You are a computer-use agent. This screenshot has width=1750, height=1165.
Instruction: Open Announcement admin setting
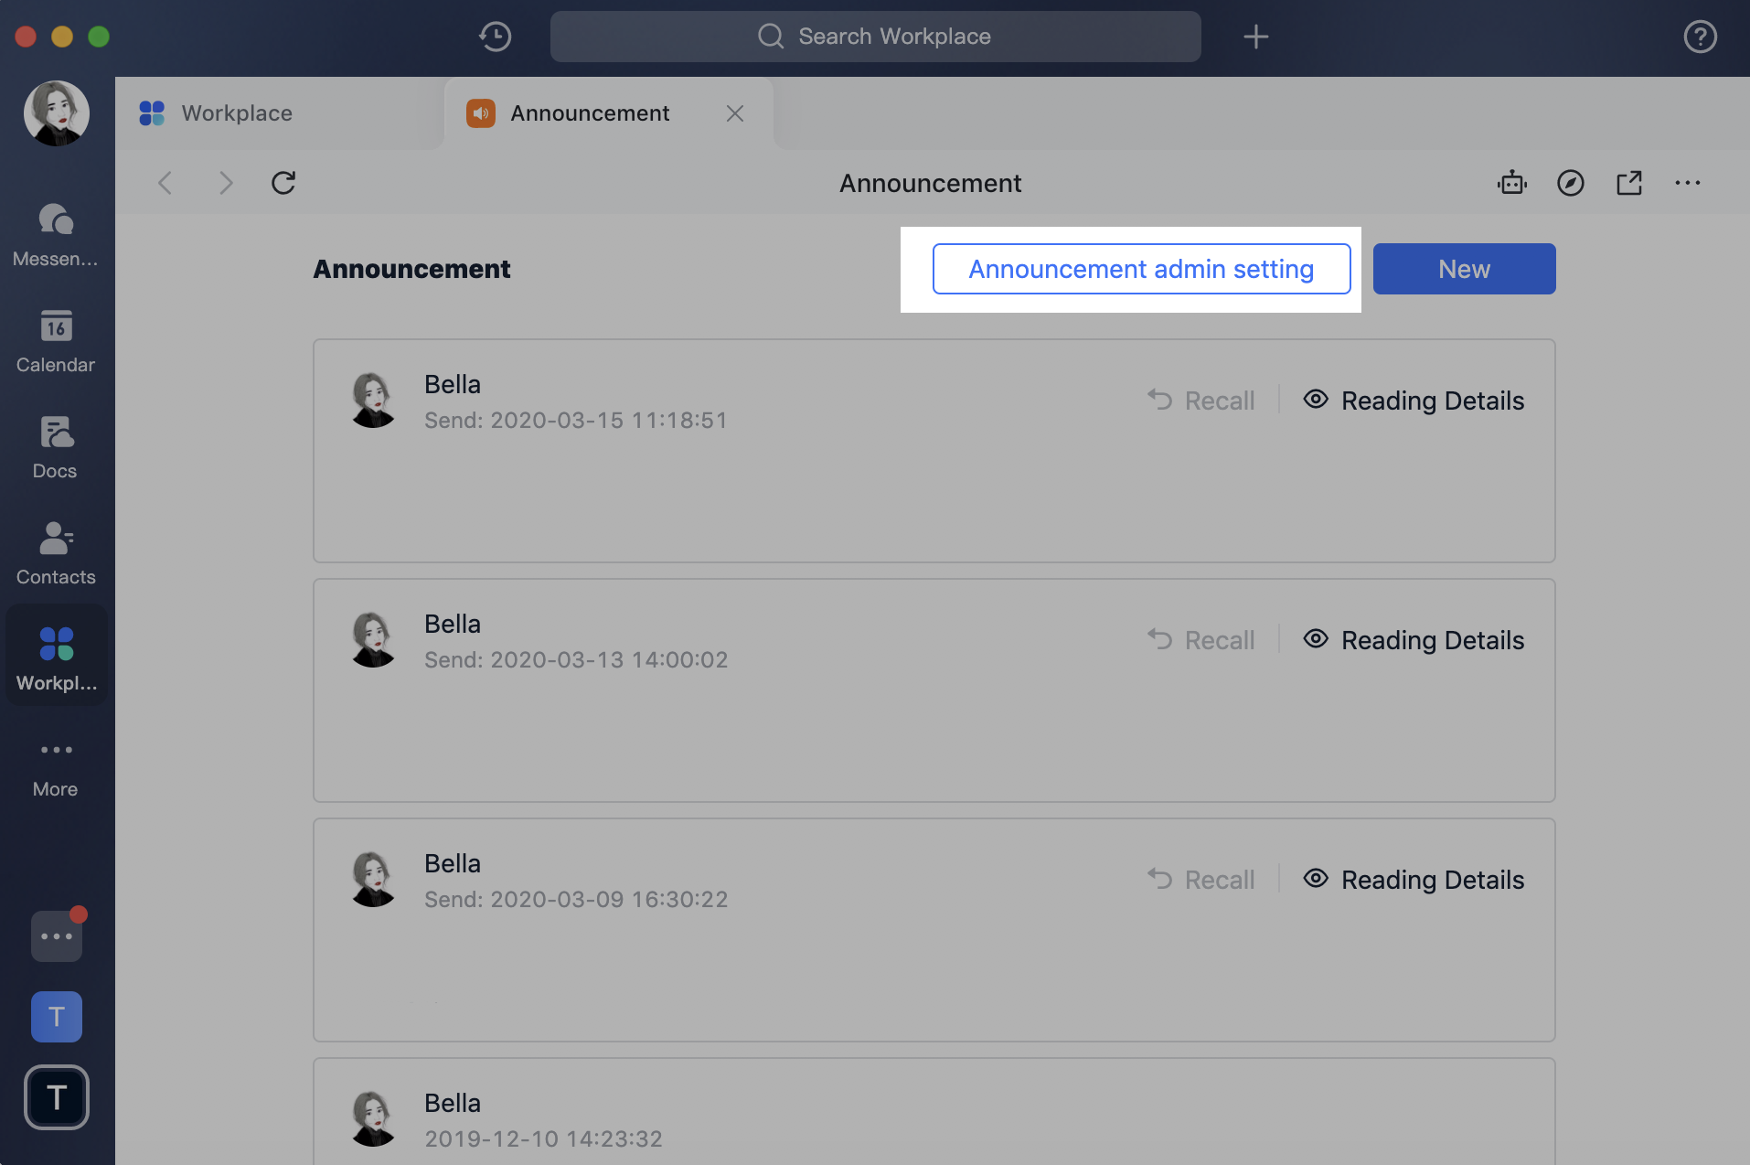1141,269
